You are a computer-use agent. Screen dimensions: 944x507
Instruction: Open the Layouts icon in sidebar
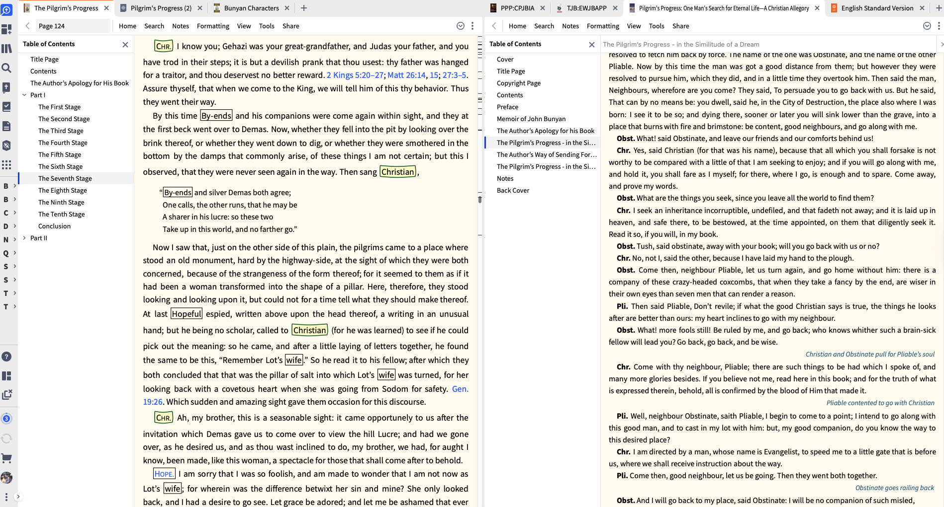point(6,376)
